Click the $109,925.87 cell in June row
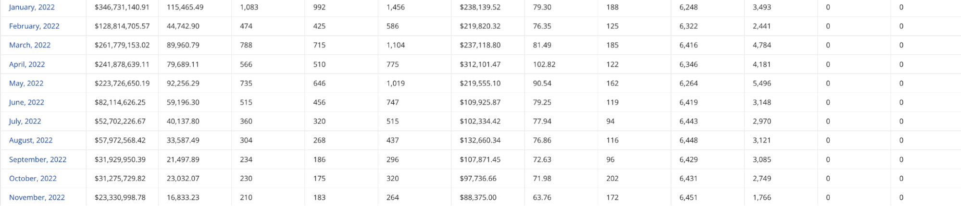Image resolution: width=961 pixels, height=206 pixels. pos(480,102)
